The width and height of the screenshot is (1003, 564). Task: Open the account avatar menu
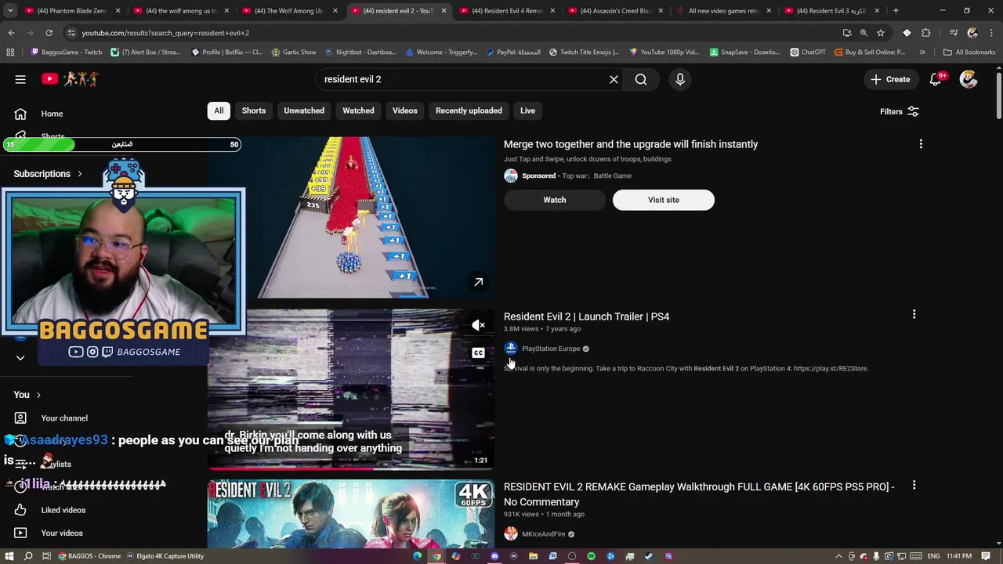point(969,79)
